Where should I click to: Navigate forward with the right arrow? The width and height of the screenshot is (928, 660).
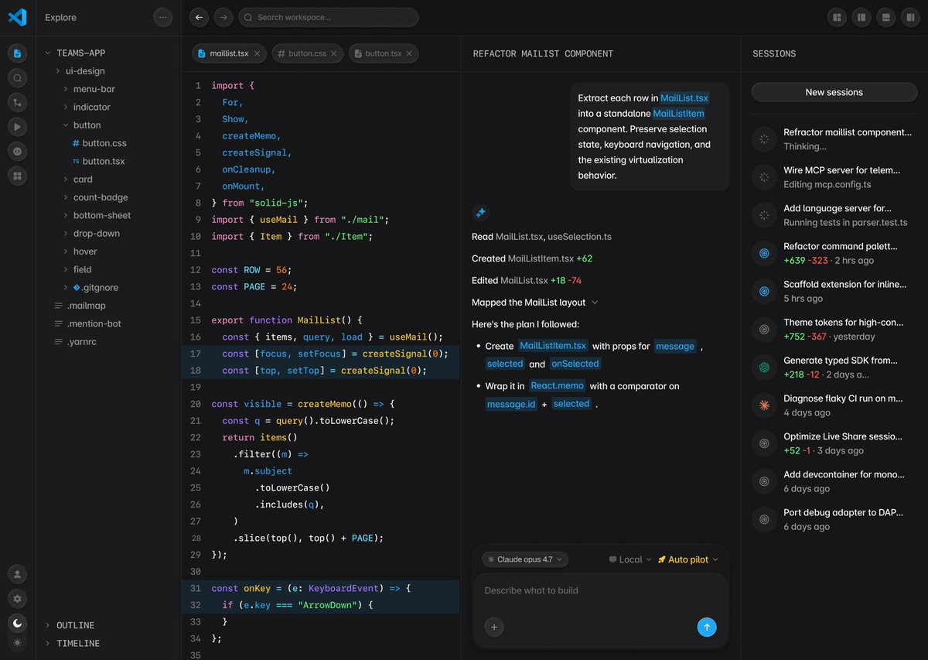[223, 17]
